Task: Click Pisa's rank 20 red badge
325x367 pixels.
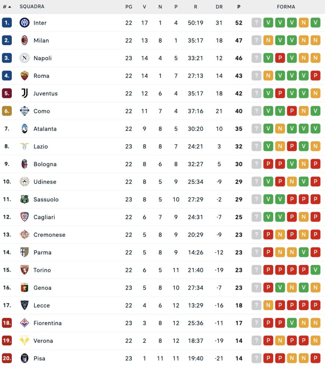Action: [x=7, y=358]
